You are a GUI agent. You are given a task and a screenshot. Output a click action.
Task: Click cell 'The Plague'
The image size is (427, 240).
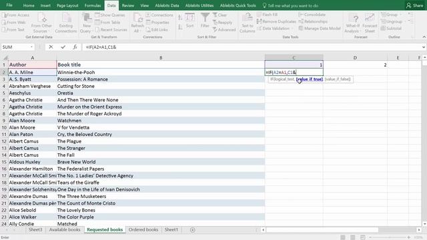point(160,141)
